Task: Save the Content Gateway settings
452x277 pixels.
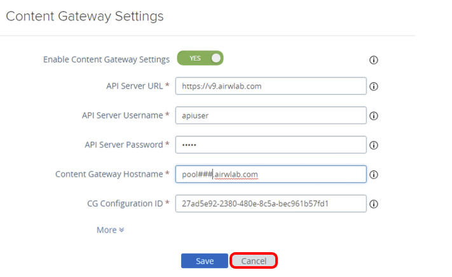Action: coord(204,261)
